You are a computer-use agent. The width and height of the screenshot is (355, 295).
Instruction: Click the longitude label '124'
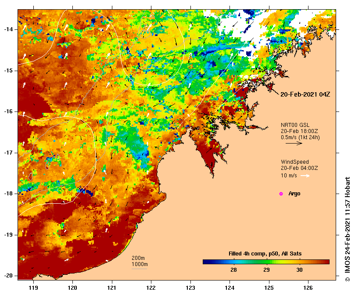click(x=229, y=288)
